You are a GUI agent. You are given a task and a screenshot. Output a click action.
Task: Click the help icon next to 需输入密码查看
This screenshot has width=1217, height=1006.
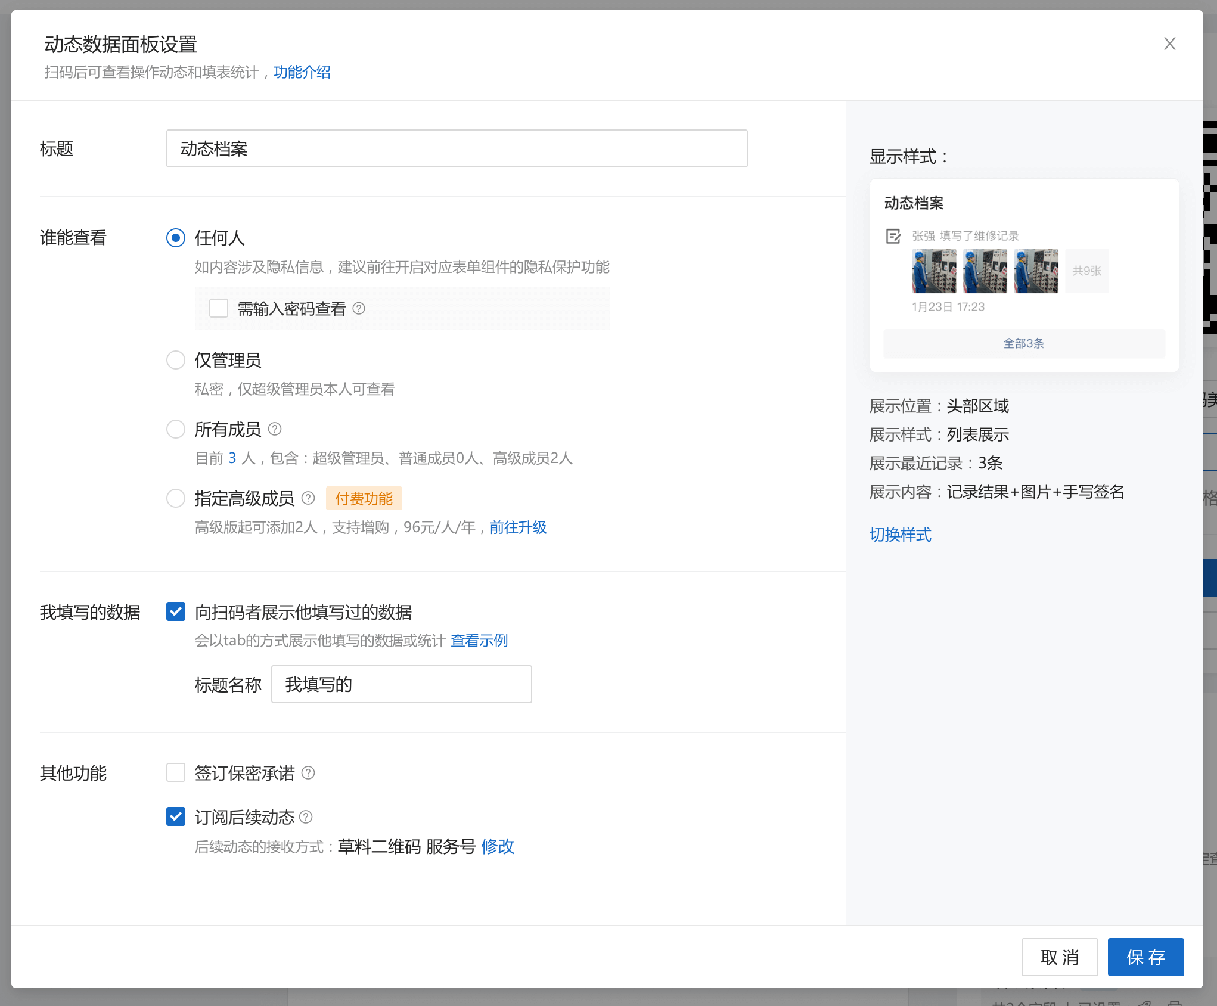click(358, 308)
